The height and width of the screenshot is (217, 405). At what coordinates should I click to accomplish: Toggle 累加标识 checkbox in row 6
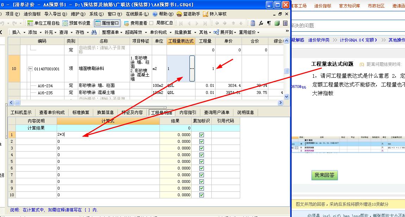pos(201,168)
